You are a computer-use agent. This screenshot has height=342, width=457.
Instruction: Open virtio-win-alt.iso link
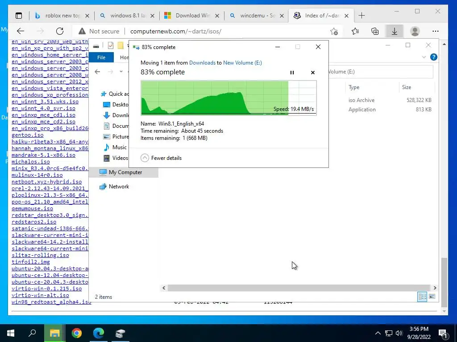click(40, 295)
